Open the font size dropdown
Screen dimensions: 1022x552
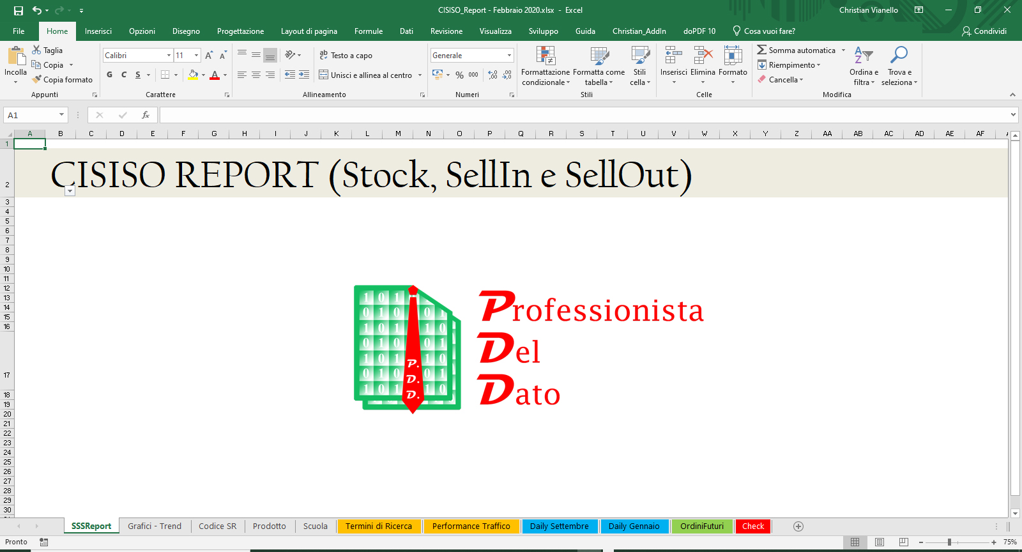click(196, 56)
